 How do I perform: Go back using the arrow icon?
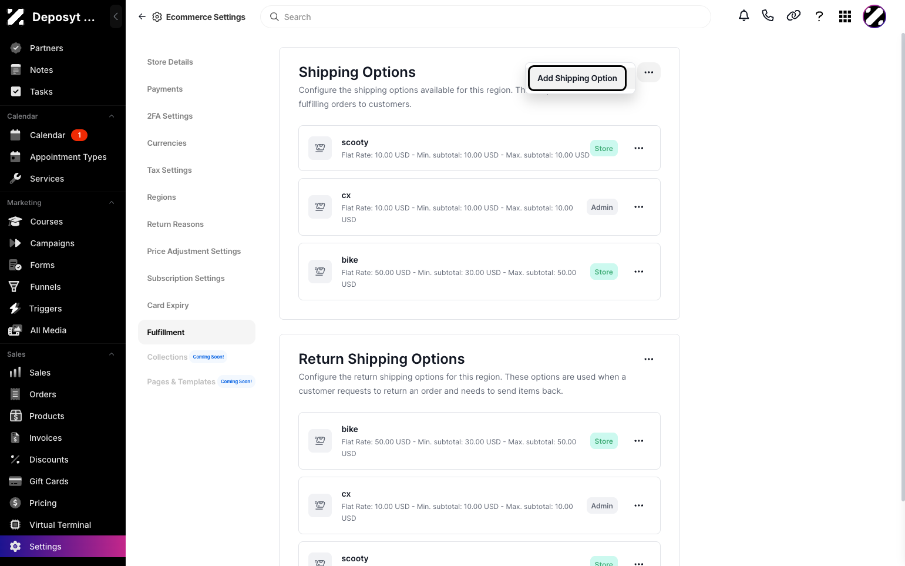pos(142,17)
